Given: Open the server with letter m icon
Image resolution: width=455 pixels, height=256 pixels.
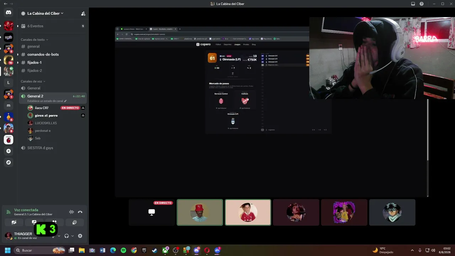Looking at the screenshot, I should pyautogui.click(x=9, y=106).
